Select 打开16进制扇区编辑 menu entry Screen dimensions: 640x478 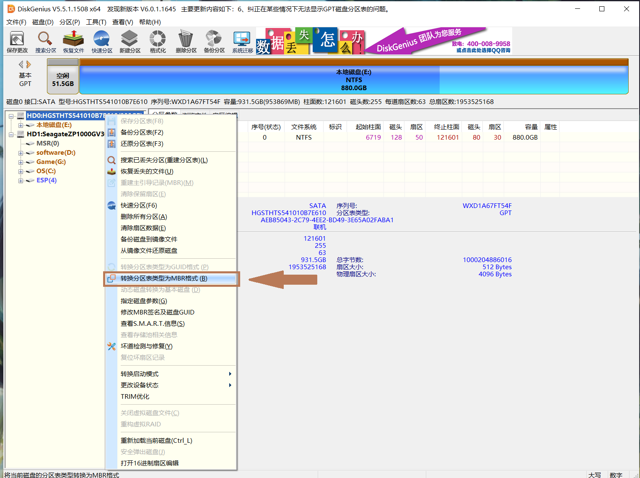coord(171,463)
